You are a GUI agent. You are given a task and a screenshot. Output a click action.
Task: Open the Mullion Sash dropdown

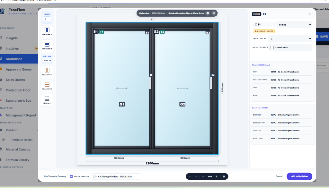pyautogui.click(x=47, y=60)
